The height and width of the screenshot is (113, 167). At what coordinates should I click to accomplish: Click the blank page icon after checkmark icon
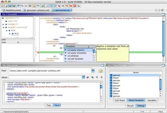pos(46,6)
